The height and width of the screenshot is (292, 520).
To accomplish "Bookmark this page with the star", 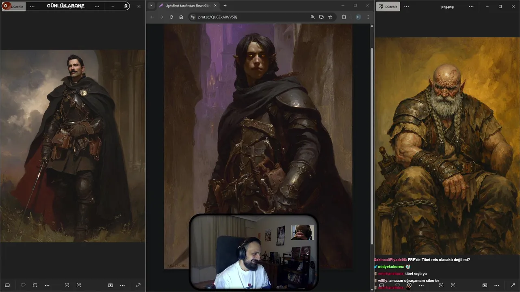I will click(330, 17).
